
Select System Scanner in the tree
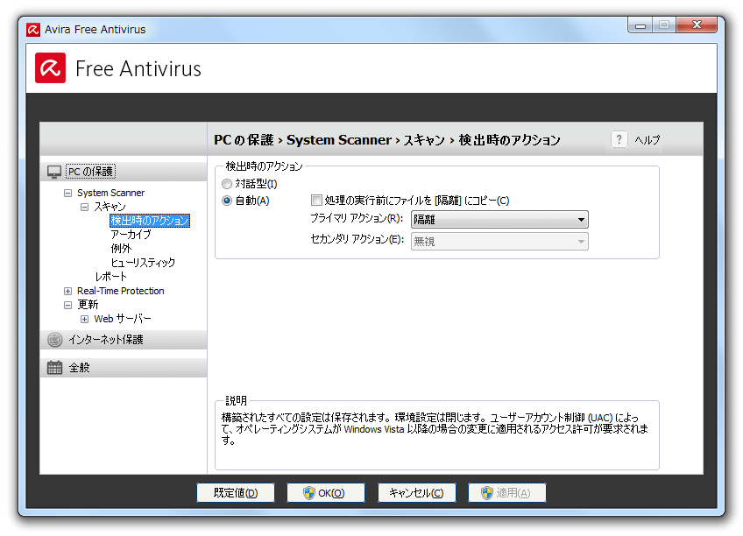[x=111, y=193]
